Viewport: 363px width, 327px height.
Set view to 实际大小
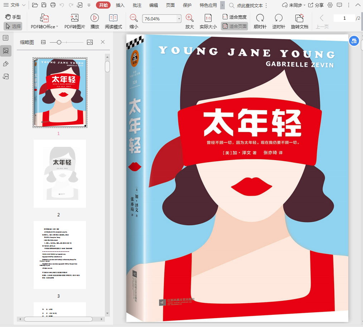click(208, 21)
